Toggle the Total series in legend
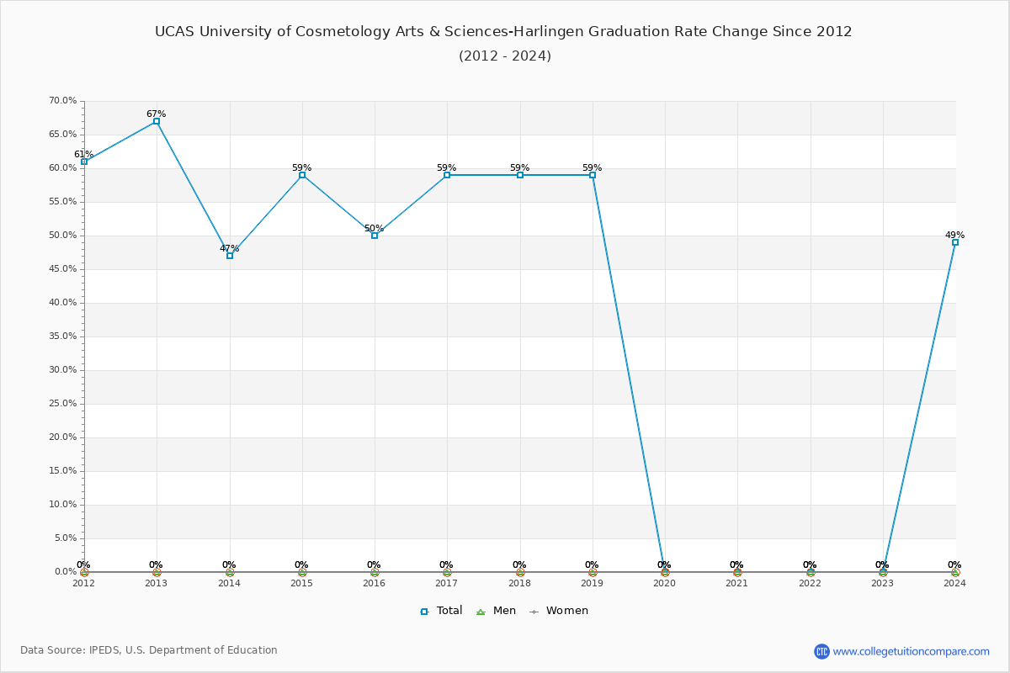 (x=441, y=611)
